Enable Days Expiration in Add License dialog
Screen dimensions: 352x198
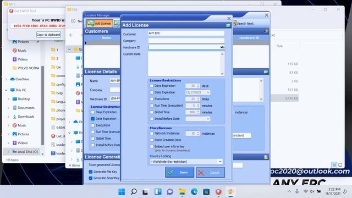click(152, 86)
